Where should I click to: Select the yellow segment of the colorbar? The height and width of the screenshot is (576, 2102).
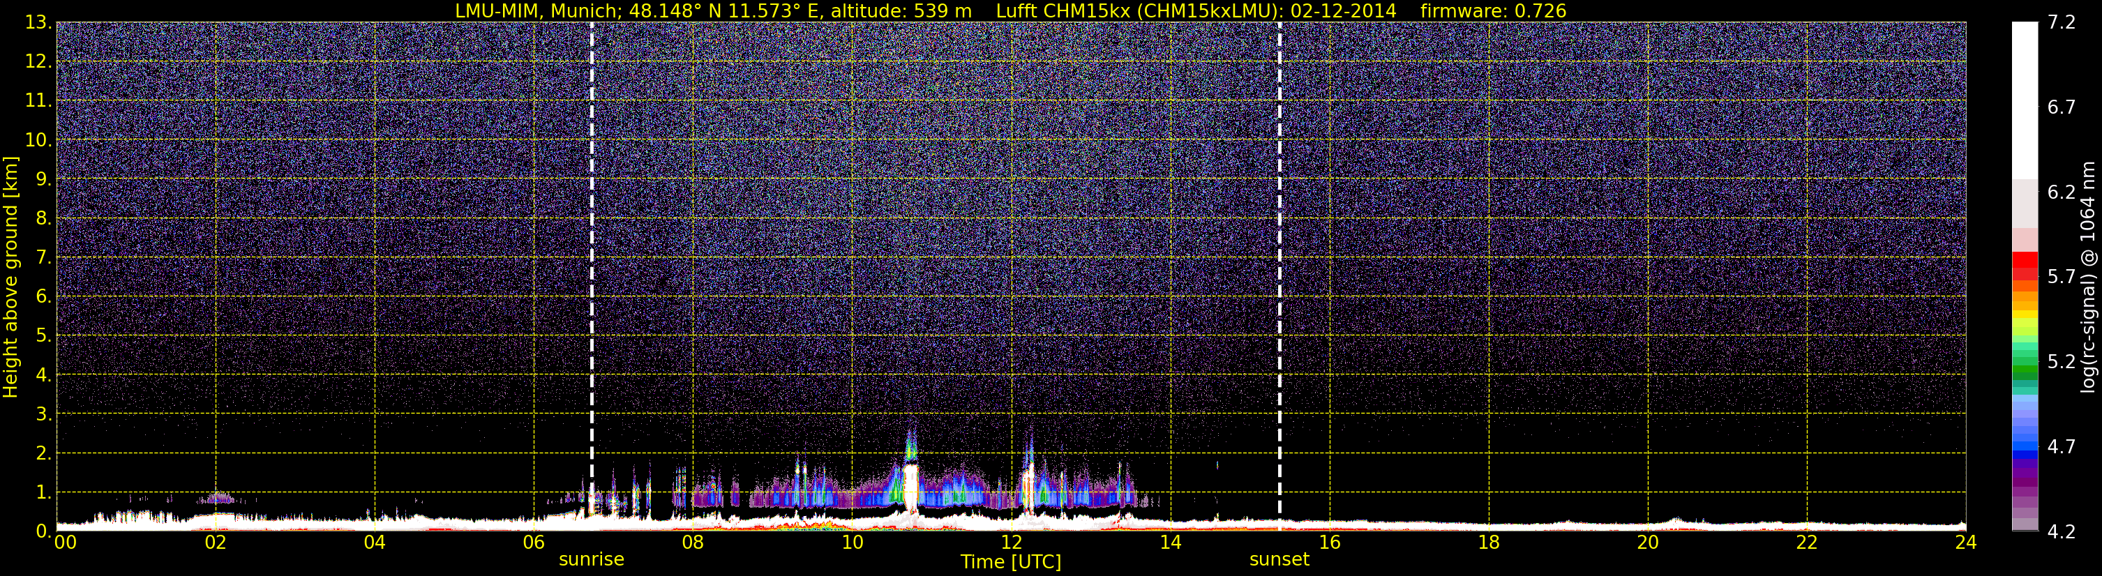tap(2025, 314)
